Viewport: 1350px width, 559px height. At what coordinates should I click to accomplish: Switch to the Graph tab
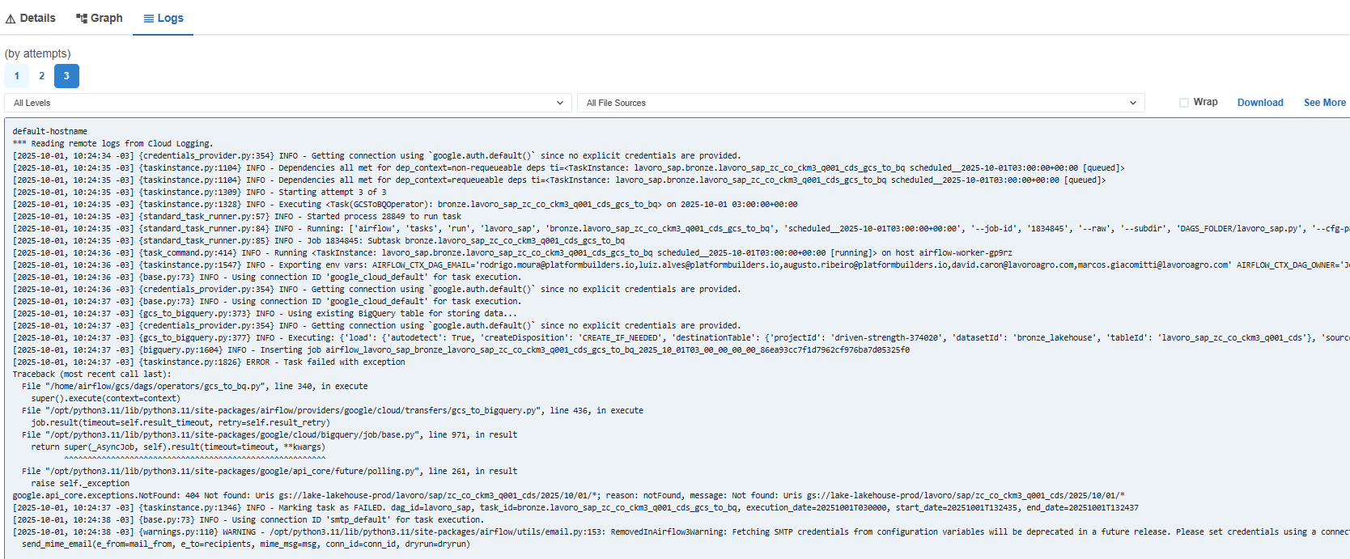coord(99,18)
